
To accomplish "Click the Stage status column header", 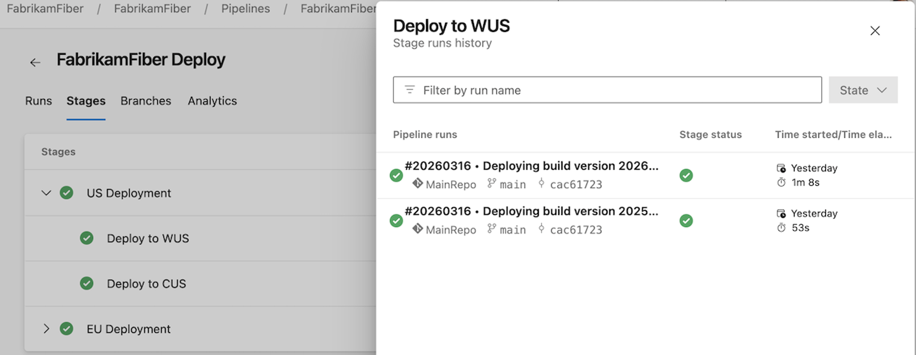I will pyautogui.click(x=710, y=135).
